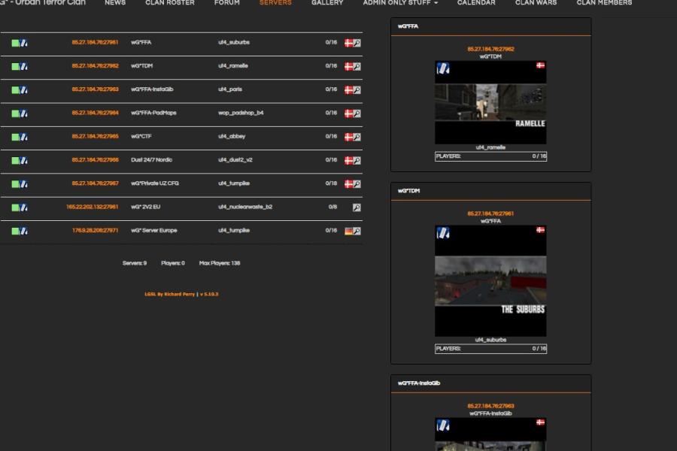Open the LGSL By Richard Perry link
677x451 pixels.
coord(170,295)
